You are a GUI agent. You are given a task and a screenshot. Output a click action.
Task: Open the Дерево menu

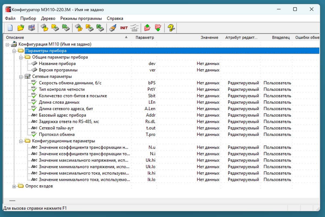tap(48, 18)
